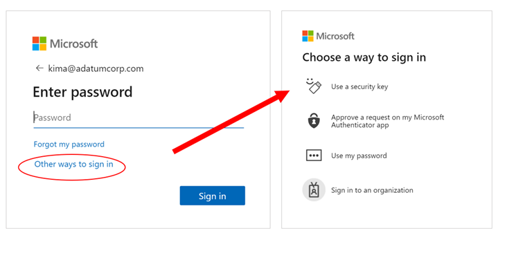Select the Authenticator shield lock icon
Screen dimensions: 507x253
tap(314, 121)
